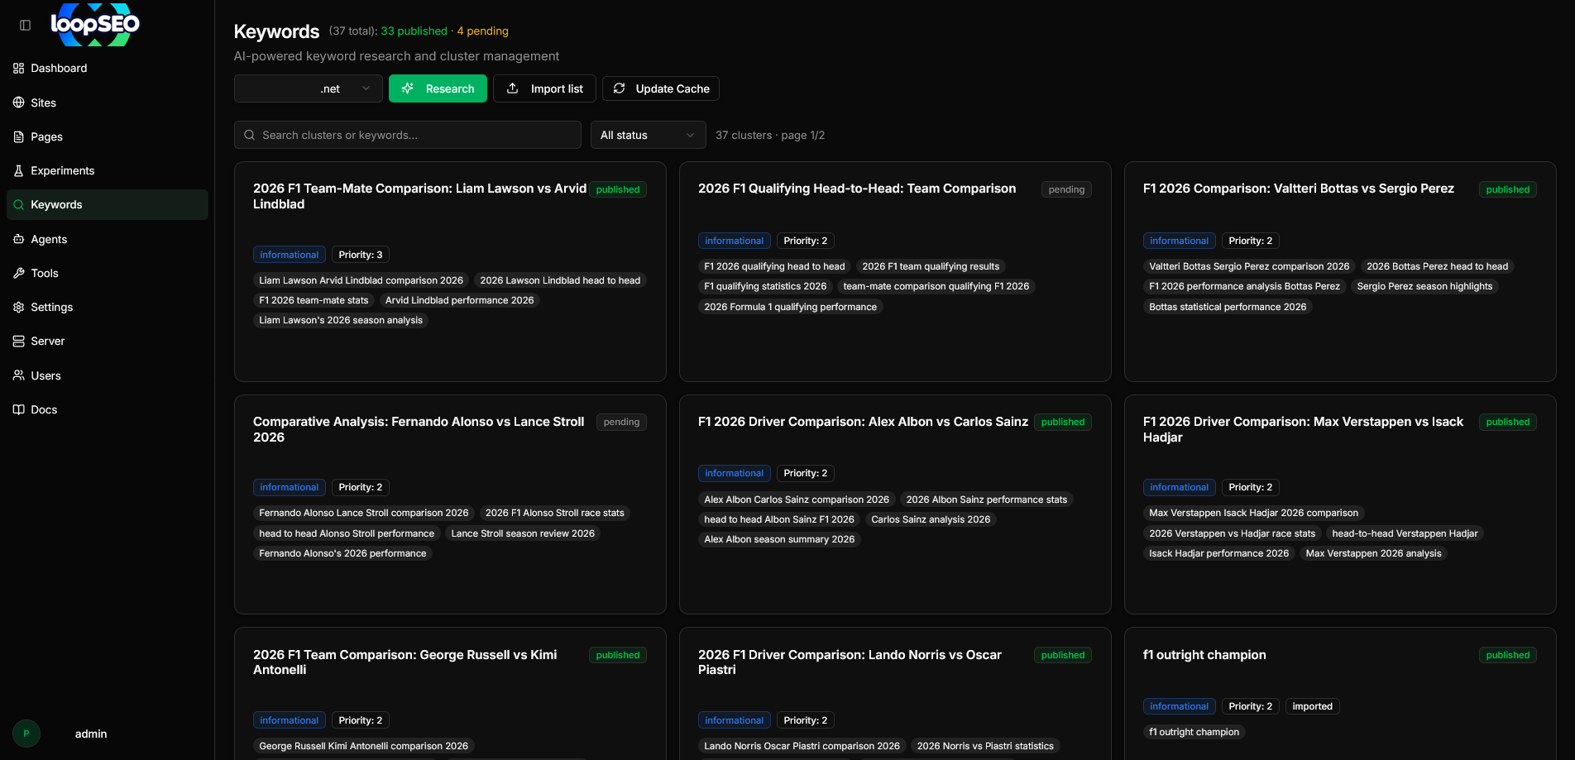This screenshot has width=1575, height=760.
Task: Click the Pages document icon
Action: 19,136
